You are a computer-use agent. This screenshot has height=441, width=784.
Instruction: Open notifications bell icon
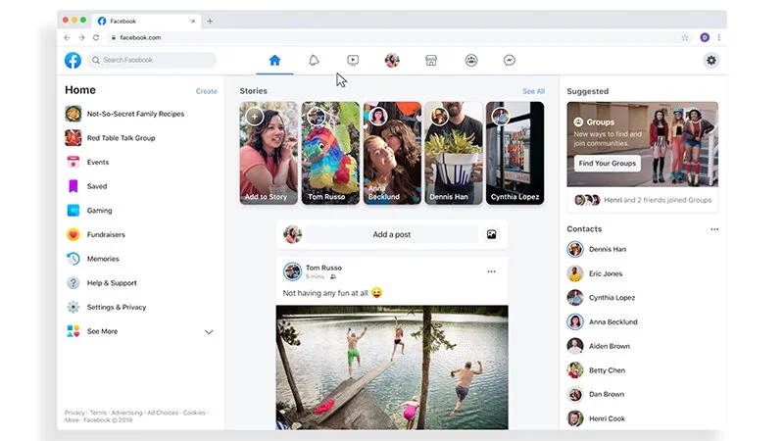[x=314, y=61]
